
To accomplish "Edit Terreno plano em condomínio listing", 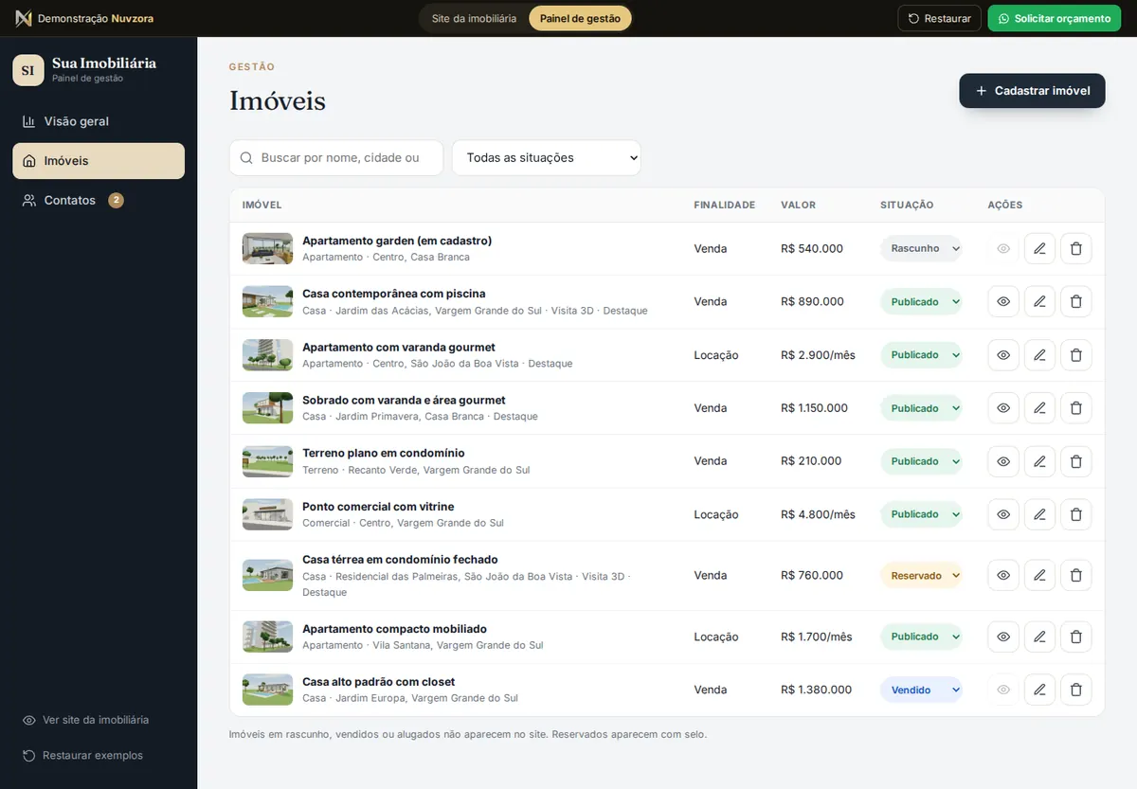I will click(x=1039, y=461).
